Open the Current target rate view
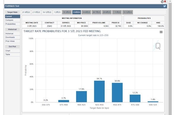 pyautogui.click(x=12, y=16)
